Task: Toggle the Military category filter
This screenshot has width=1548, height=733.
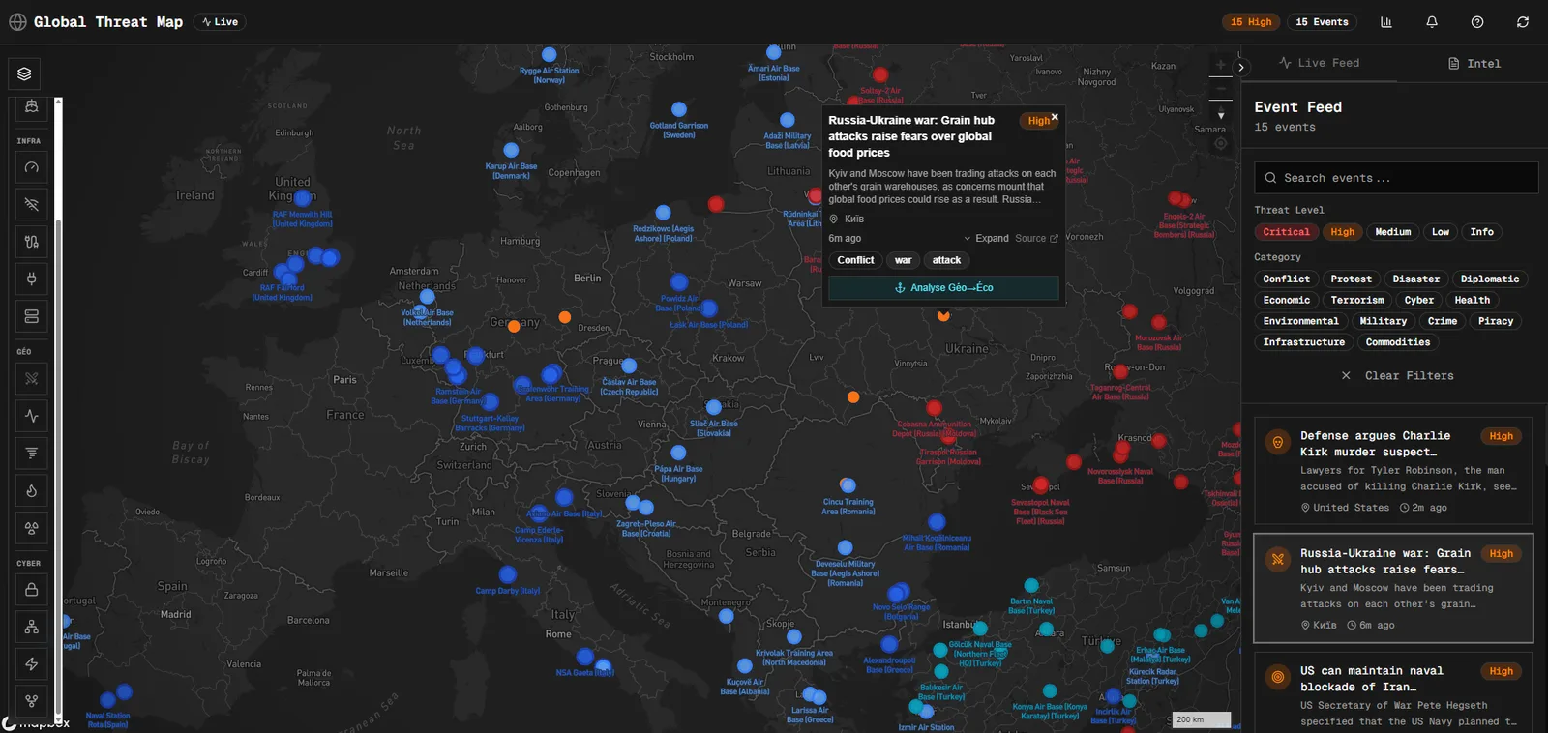Action: [1383, 322]
